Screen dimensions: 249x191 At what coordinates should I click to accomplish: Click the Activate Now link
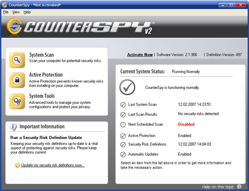coord(140,55)
